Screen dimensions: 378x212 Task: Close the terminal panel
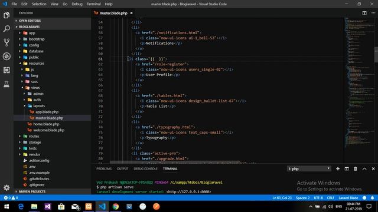pos(373,169)
